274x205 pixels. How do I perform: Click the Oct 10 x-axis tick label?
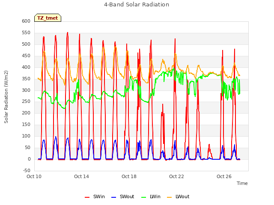(x=34, y=176)
